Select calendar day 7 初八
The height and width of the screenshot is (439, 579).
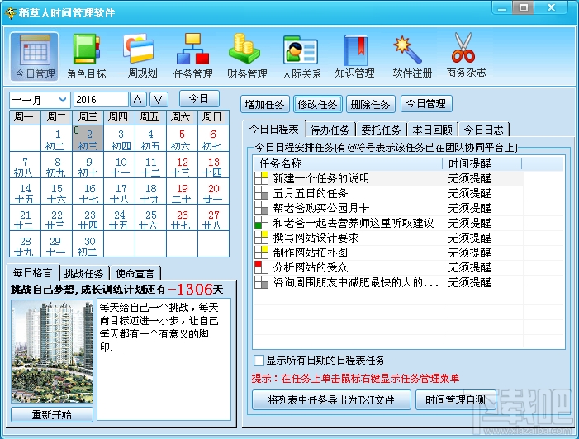25,167
